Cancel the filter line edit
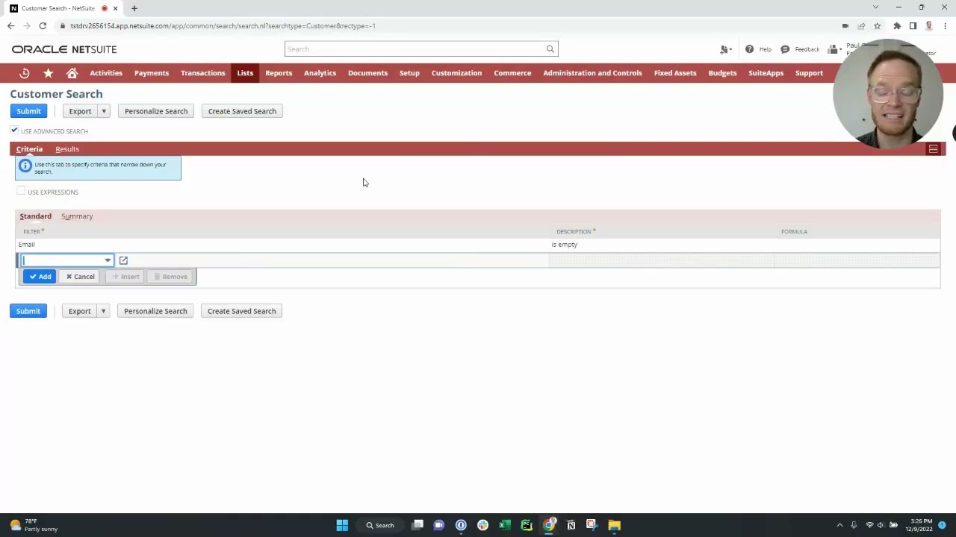This screenshot has height=537, width=956. tap(80, 277)
